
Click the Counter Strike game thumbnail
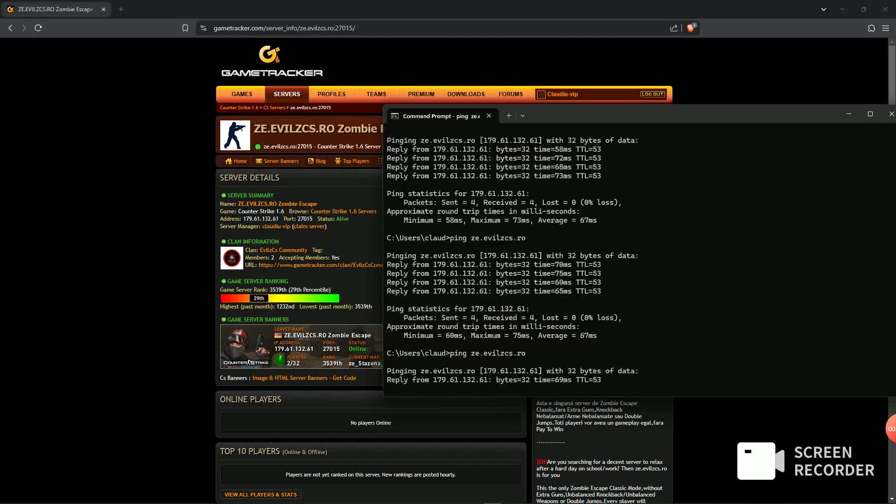click(x=235, y=135)
